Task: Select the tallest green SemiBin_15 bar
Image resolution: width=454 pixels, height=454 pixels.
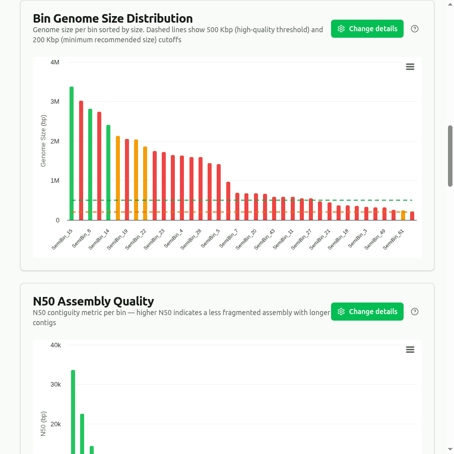Action: tap(72, 151)
